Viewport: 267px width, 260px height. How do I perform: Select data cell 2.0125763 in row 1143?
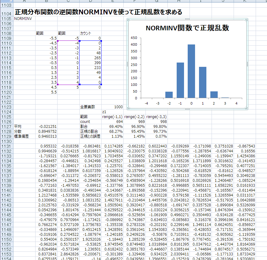[46, 205]
